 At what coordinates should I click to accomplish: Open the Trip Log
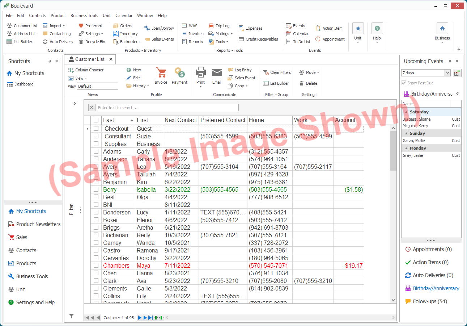click(x=220, y=25)
